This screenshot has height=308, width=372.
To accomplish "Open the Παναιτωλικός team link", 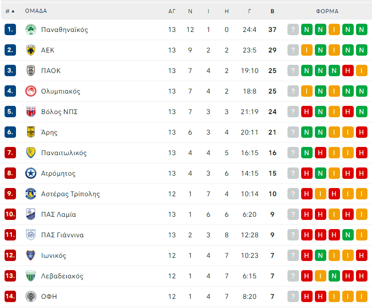I will click(x=64, y=153).
